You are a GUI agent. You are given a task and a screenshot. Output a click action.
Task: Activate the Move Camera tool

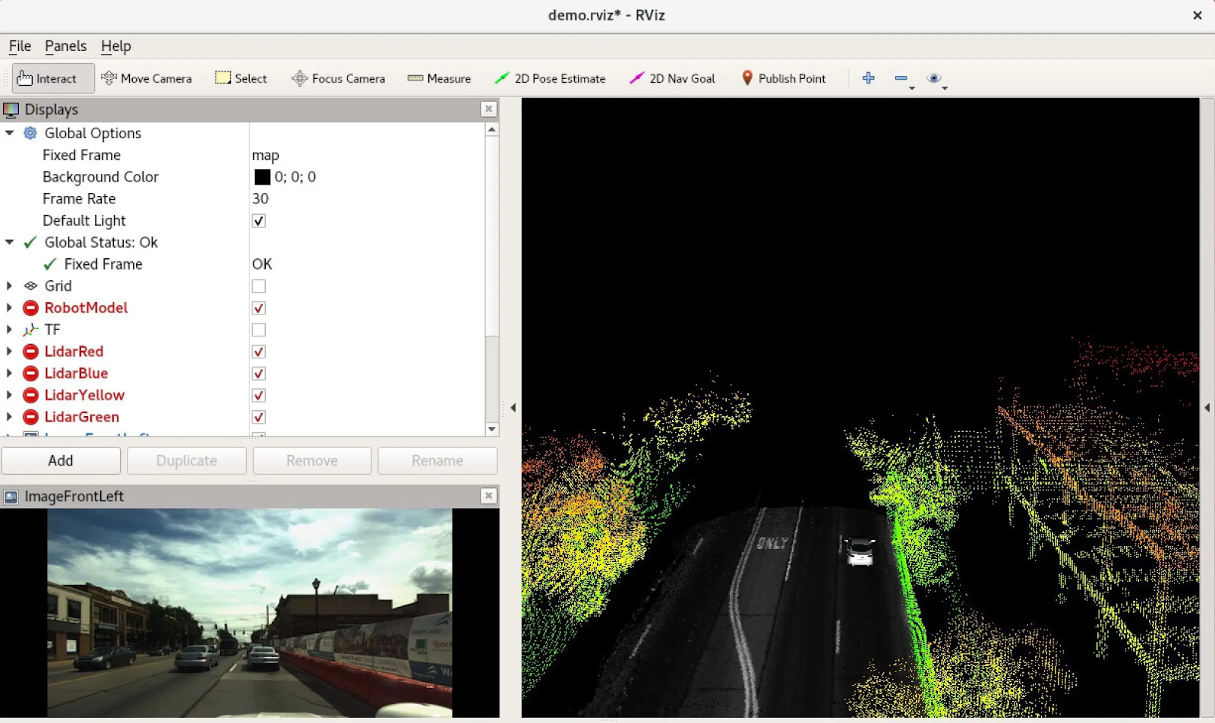click(x=147, y=78)
